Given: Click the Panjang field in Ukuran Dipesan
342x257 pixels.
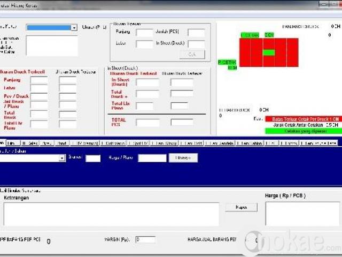Looking at the screenshot, I should pyautogui.click(x=144, y=33).
